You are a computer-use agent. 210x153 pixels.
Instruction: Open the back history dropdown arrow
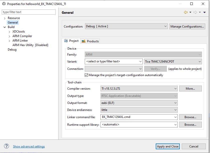click(x=190, y=12)
